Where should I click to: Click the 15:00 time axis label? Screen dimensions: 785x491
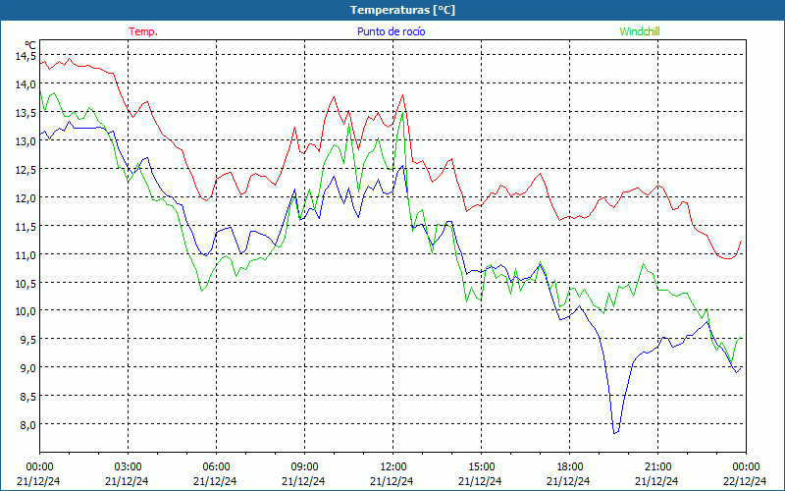(x=481, y=467)
